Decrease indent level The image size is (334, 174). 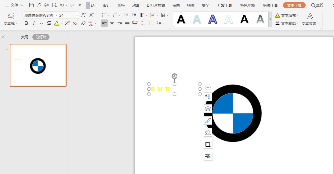(x=126, y=15)
